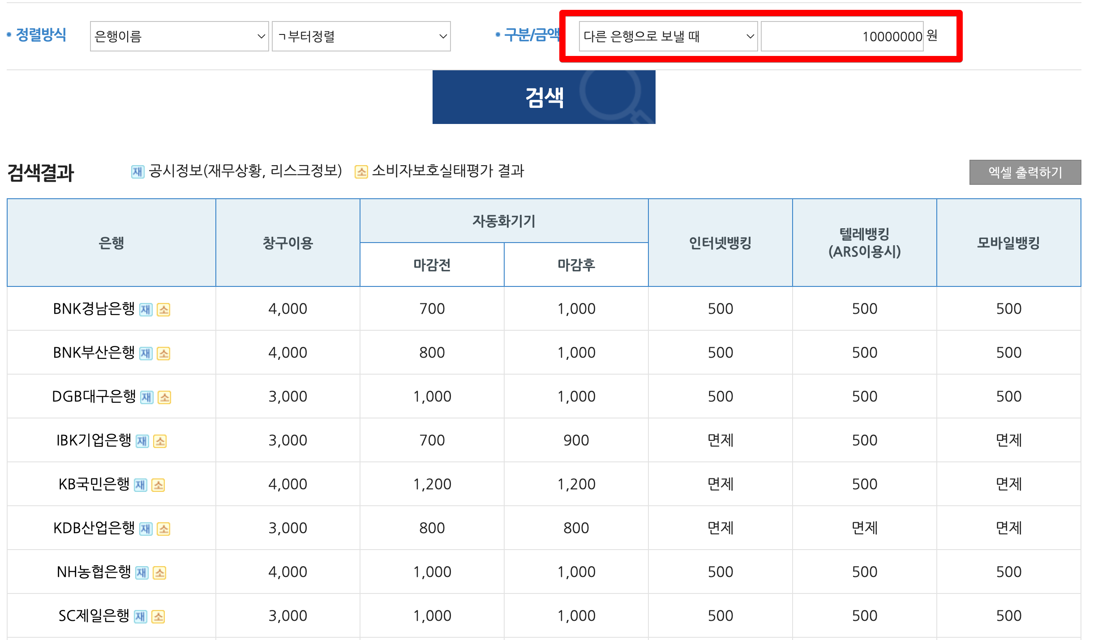Click the 모바일뱅킹 column header
This screenshot has width=1115, height=640.
(x=1008, y=243)
